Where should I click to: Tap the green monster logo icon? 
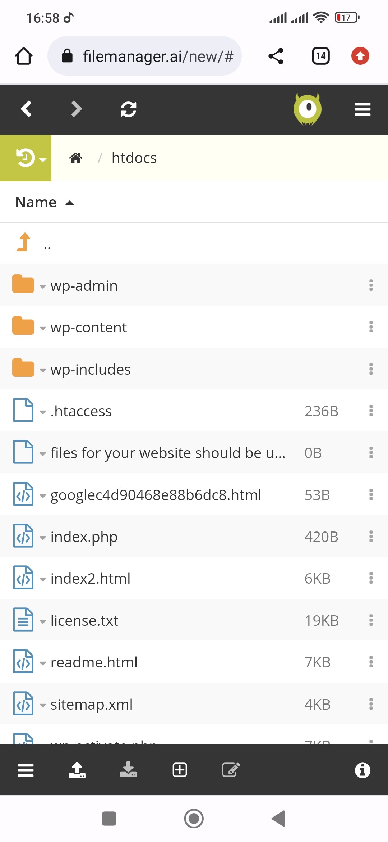coord(308,109)
